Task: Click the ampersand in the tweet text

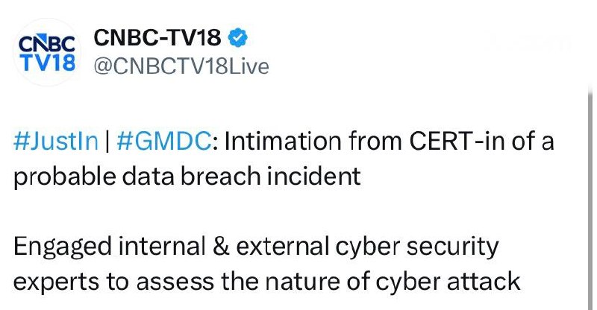Action: [221, 246]
